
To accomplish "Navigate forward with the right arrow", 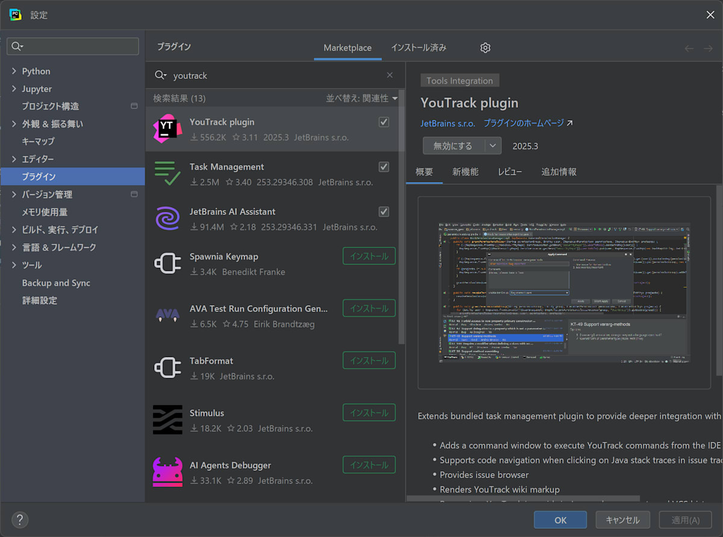I will click(708, 48).
